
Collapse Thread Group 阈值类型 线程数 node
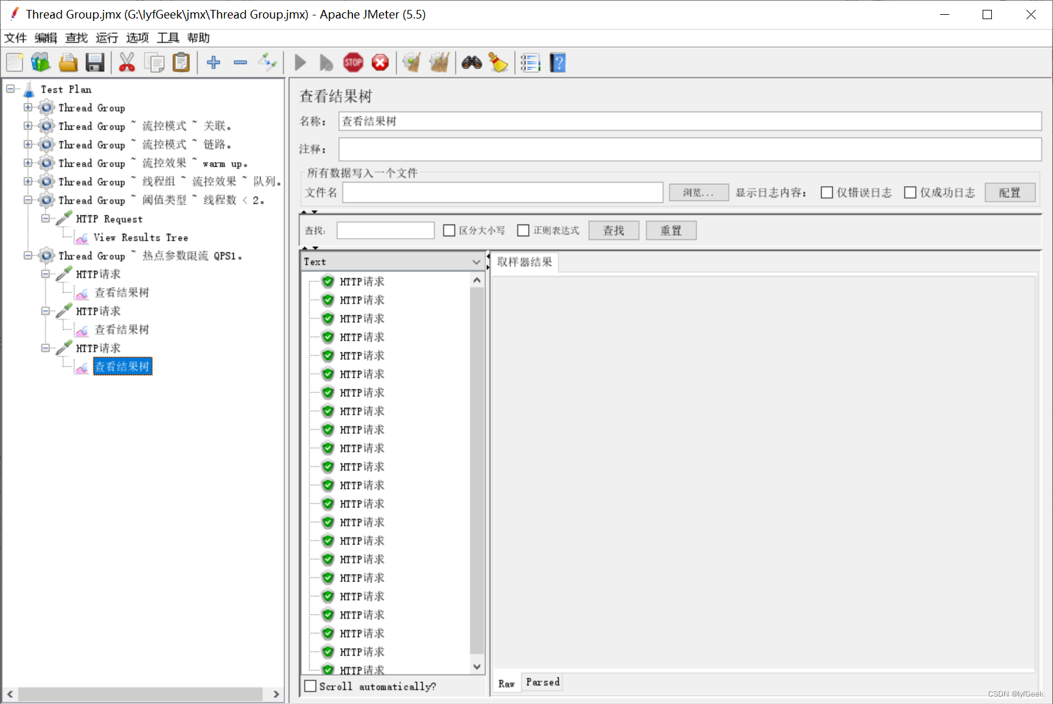pyautogui.click(x=28, y=200)
